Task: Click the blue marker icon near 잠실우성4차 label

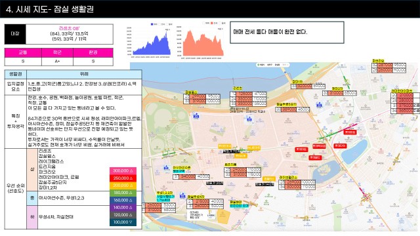Action: point(182,195)
